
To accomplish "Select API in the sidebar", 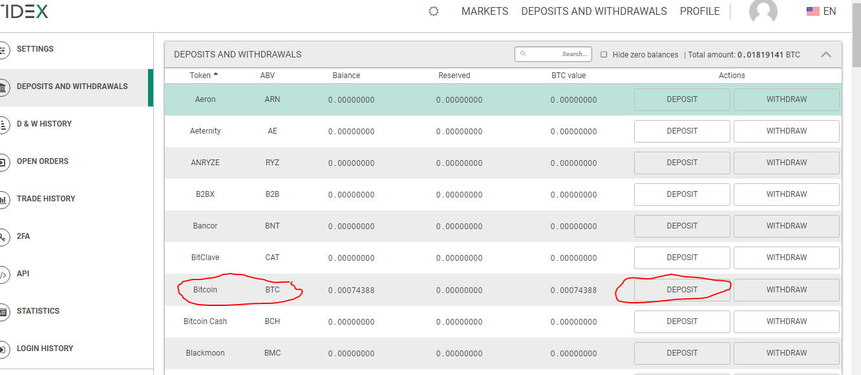I will click(23, 274).
